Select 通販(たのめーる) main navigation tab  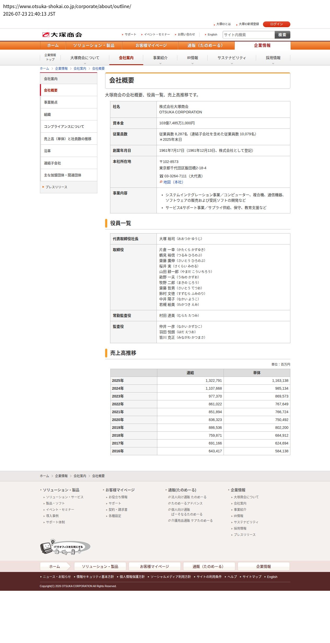point(206,45)
